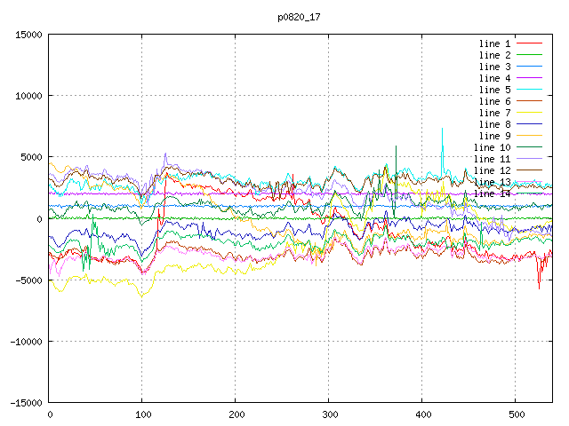This screenshot has width=569, height=426.
Task: Click the green line 2 legend sample
Action: [x=528, y=55]
